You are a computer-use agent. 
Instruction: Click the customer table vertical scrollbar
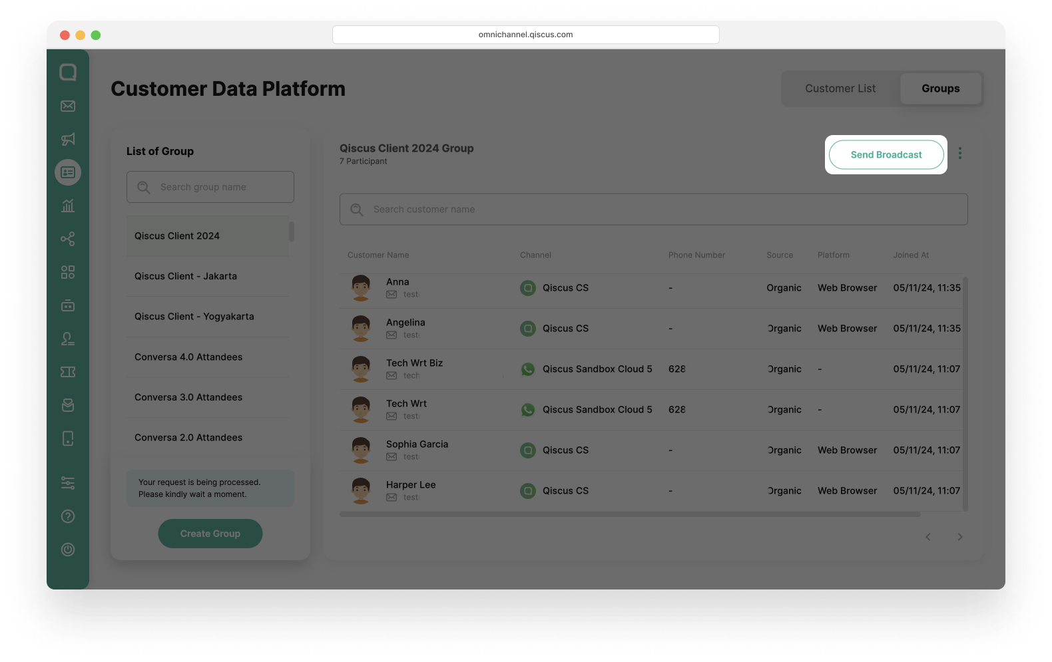click(x=965, y=394)
